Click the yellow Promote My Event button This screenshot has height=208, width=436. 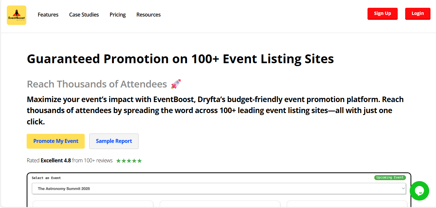pos(56,141)
